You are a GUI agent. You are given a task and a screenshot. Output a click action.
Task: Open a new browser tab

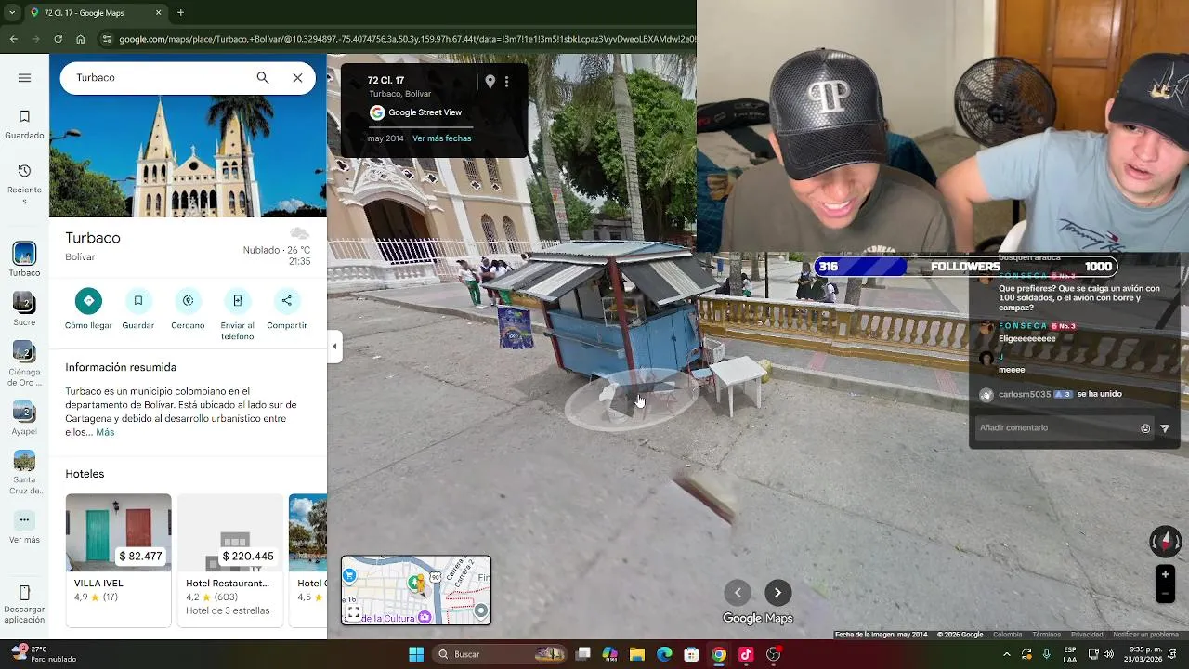(x=180, y=13)
